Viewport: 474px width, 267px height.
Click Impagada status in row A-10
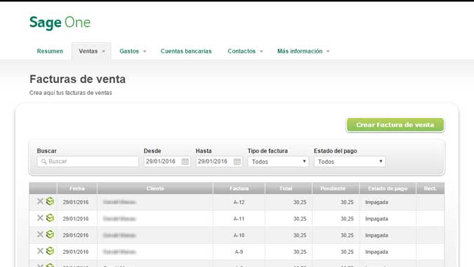tap(376, 235)
